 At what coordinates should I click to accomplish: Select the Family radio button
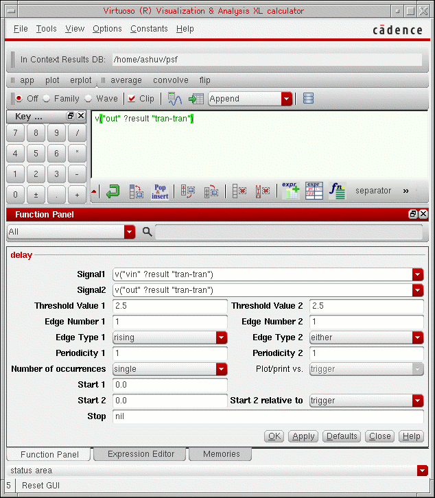tap(47, 99)
